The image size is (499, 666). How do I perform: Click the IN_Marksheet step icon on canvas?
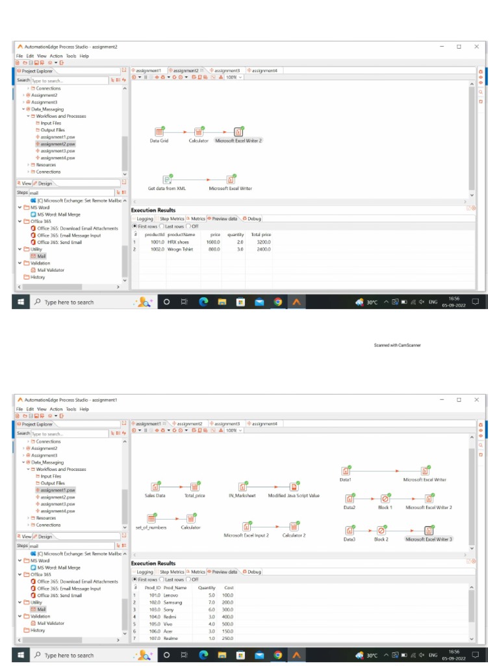(242, 486)
